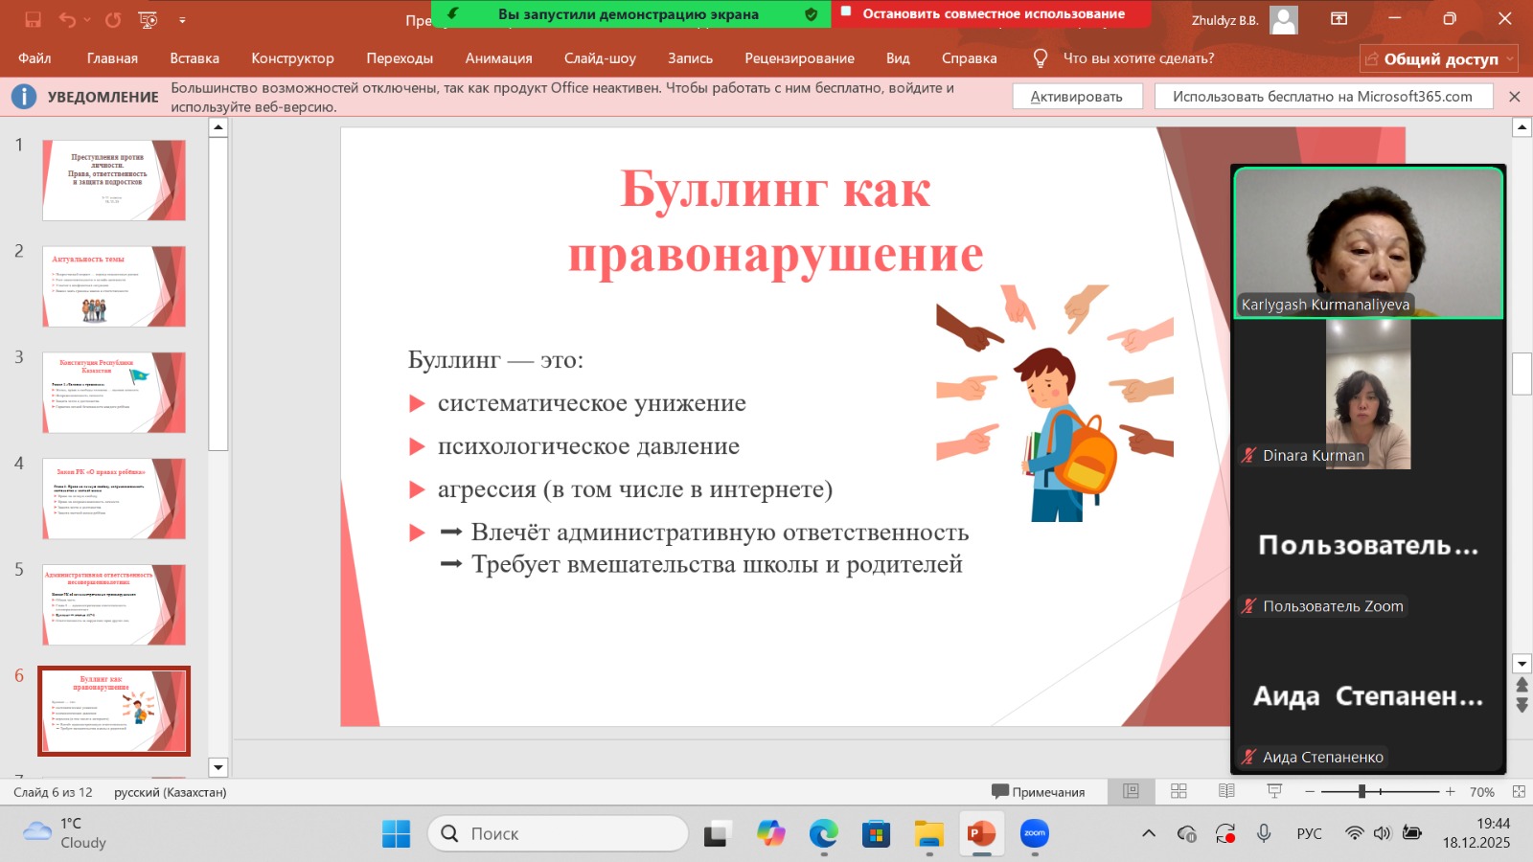Toggle the microphone icon in system tray
The image size is (1533, 862).
coord(1264,833)
